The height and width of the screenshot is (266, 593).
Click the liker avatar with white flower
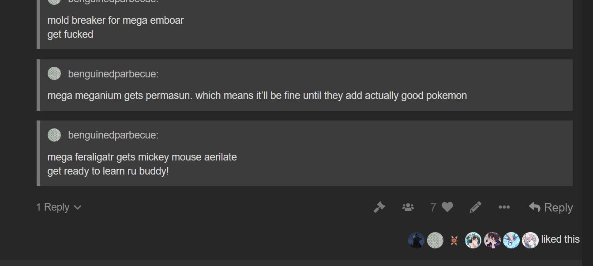pyautogui.click(x=473, y=240)
